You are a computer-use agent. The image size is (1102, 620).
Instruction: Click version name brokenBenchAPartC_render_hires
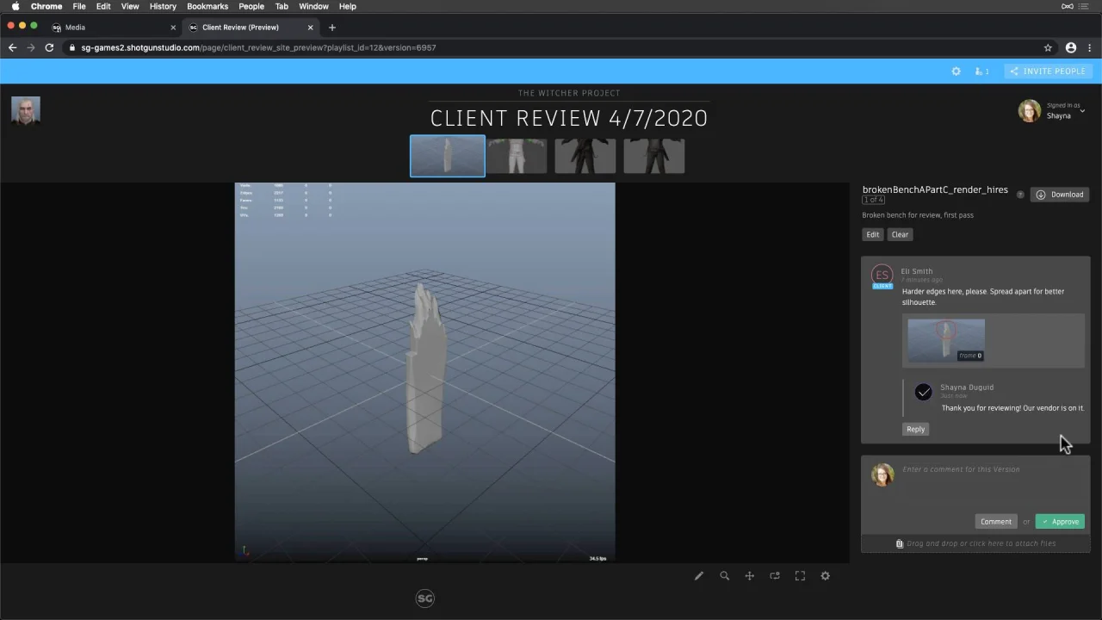(935, 189)
